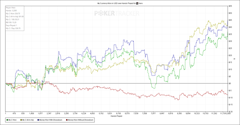This screenshot has width=240, height=125.
Task: Click the 'Hands: 12,000' stats line
Action: tap(11, 11)
